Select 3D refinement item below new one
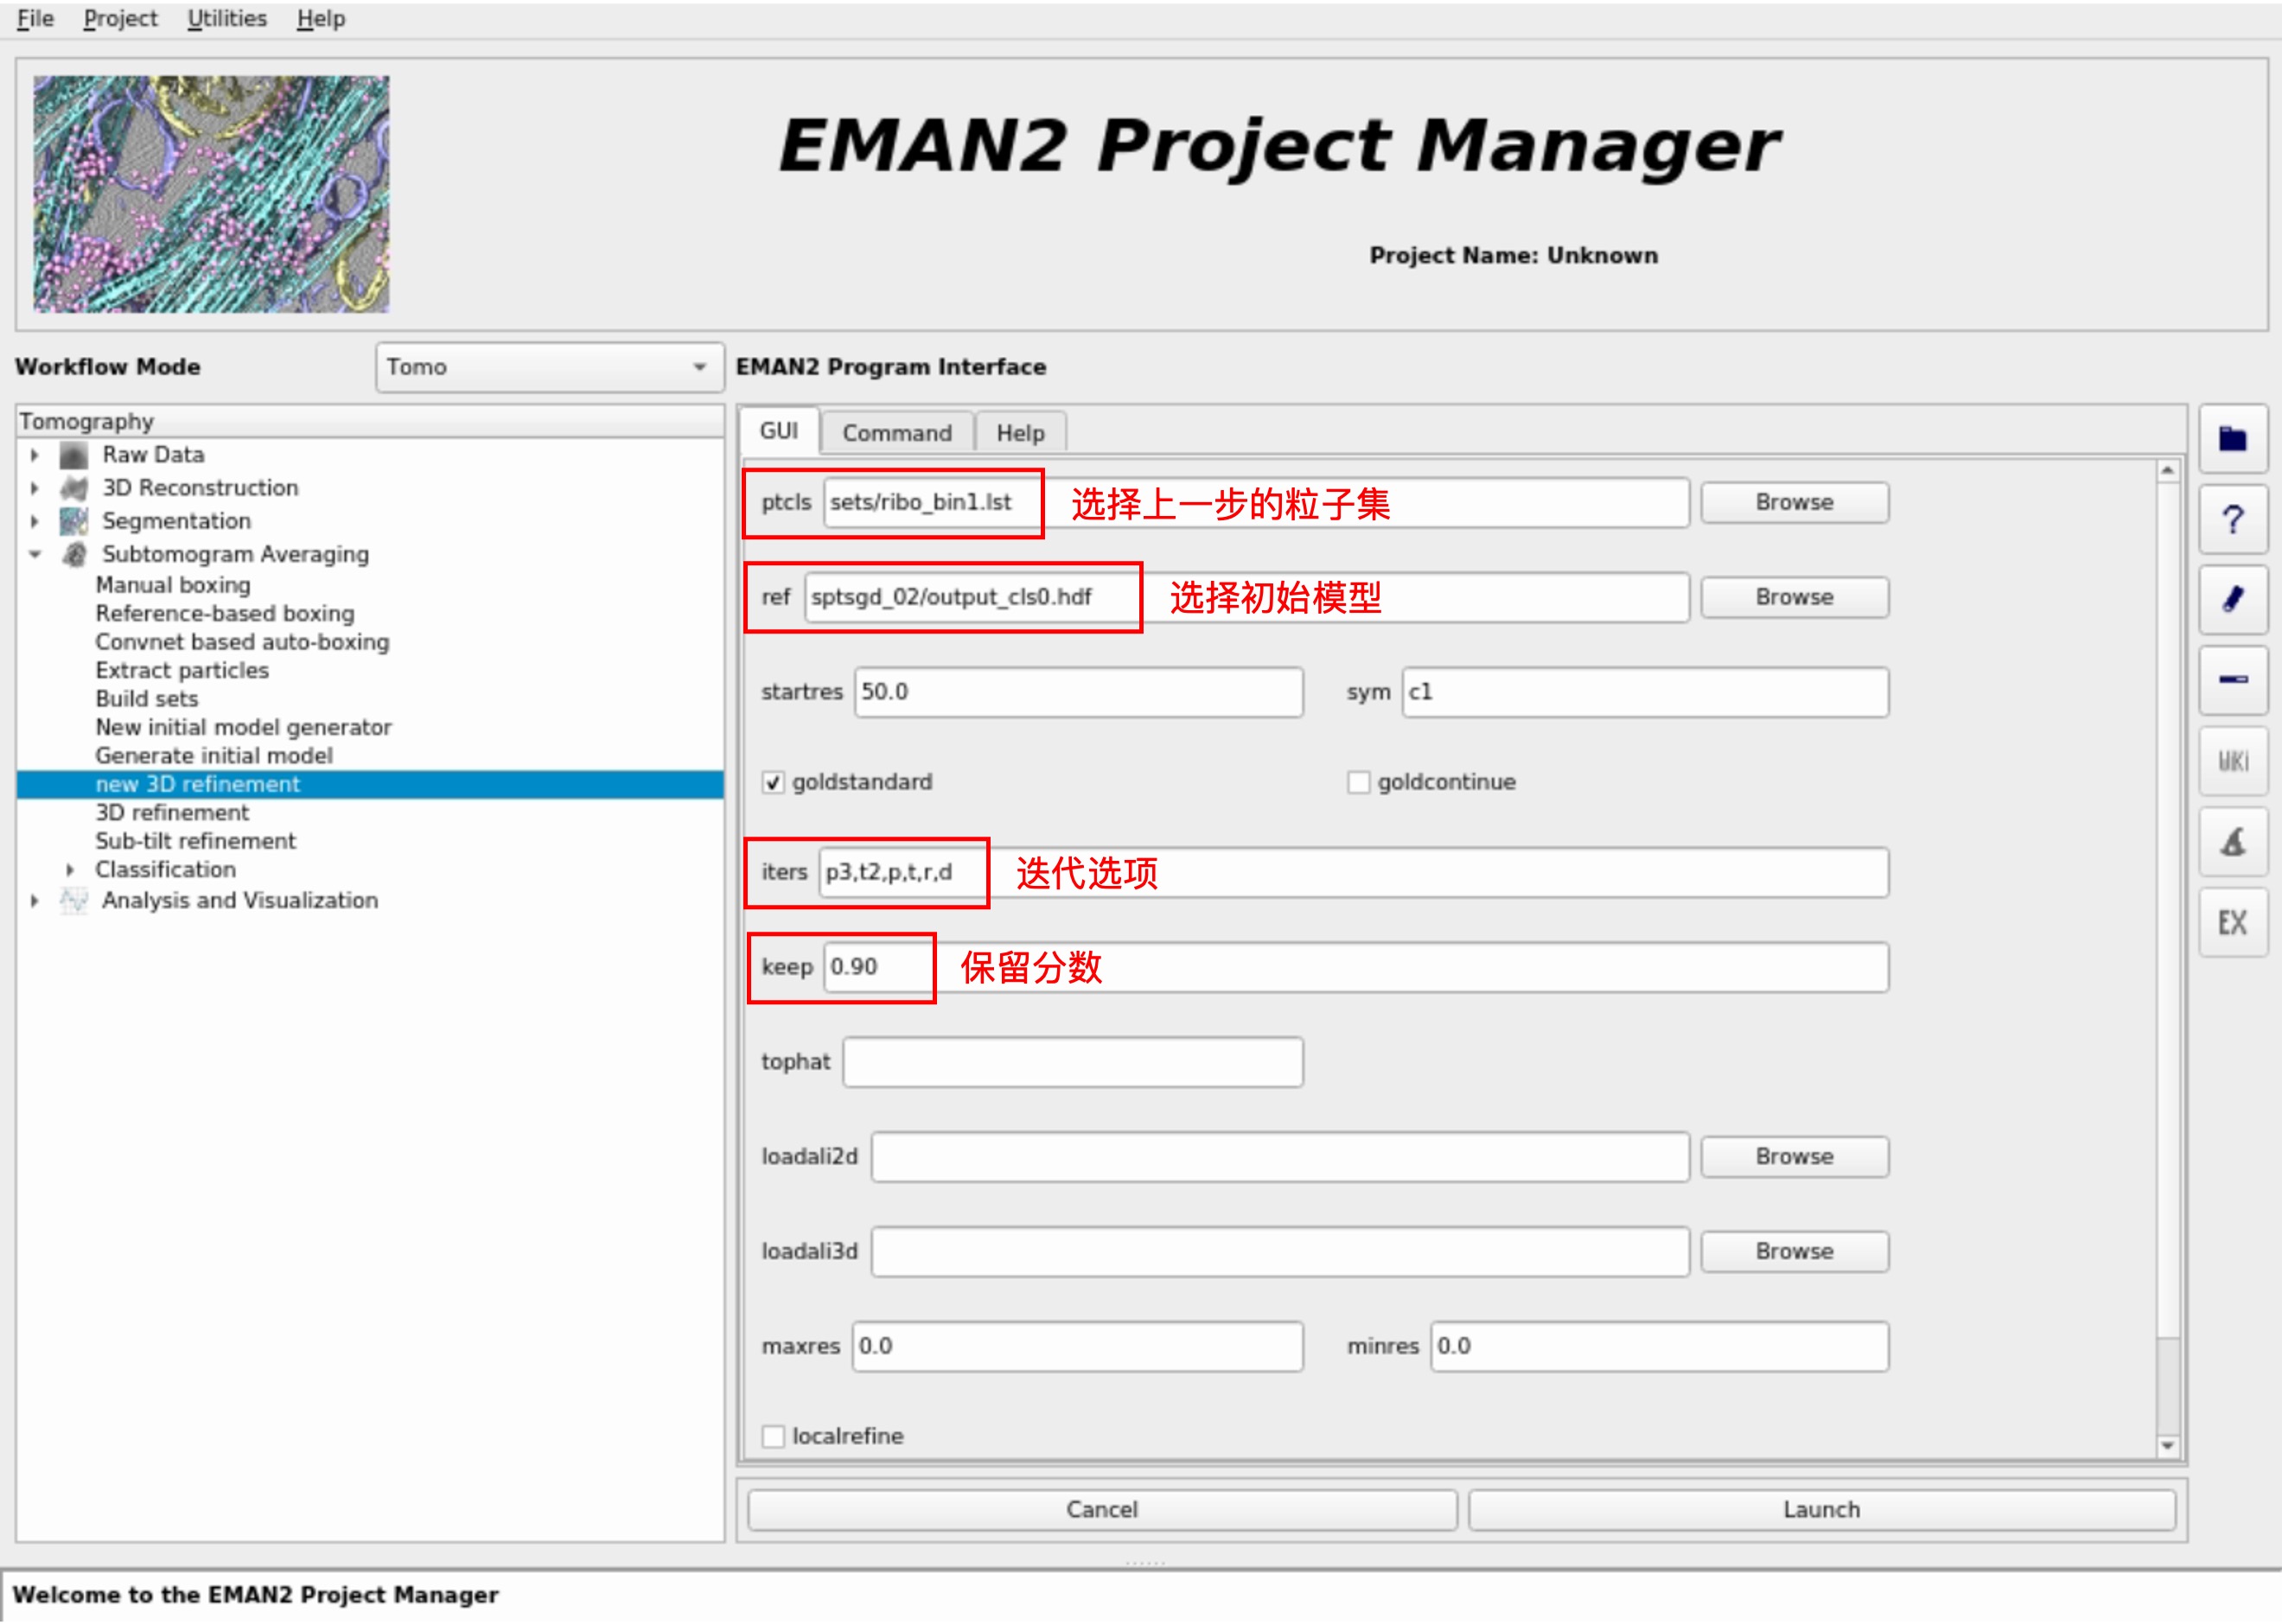This screenshot has height=1624, width=2282. tap(172, 813)
